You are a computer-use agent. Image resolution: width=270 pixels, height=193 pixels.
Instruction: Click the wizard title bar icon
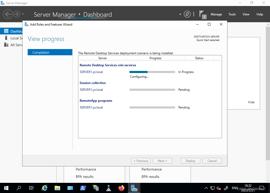[27, 25]
